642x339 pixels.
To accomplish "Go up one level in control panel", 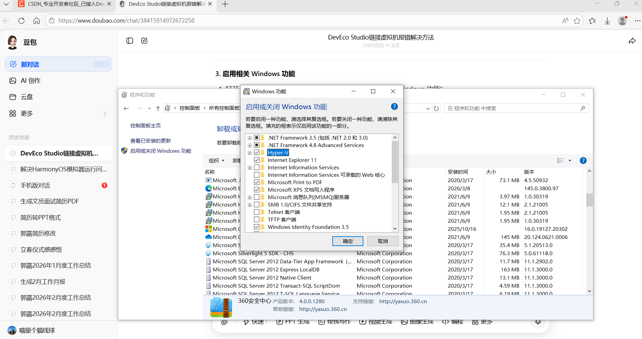I will click(158, 108).
